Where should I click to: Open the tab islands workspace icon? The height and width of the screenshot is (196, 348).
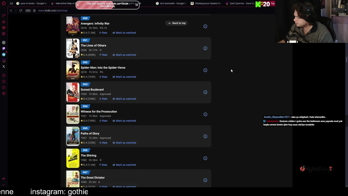click(11, 4)
